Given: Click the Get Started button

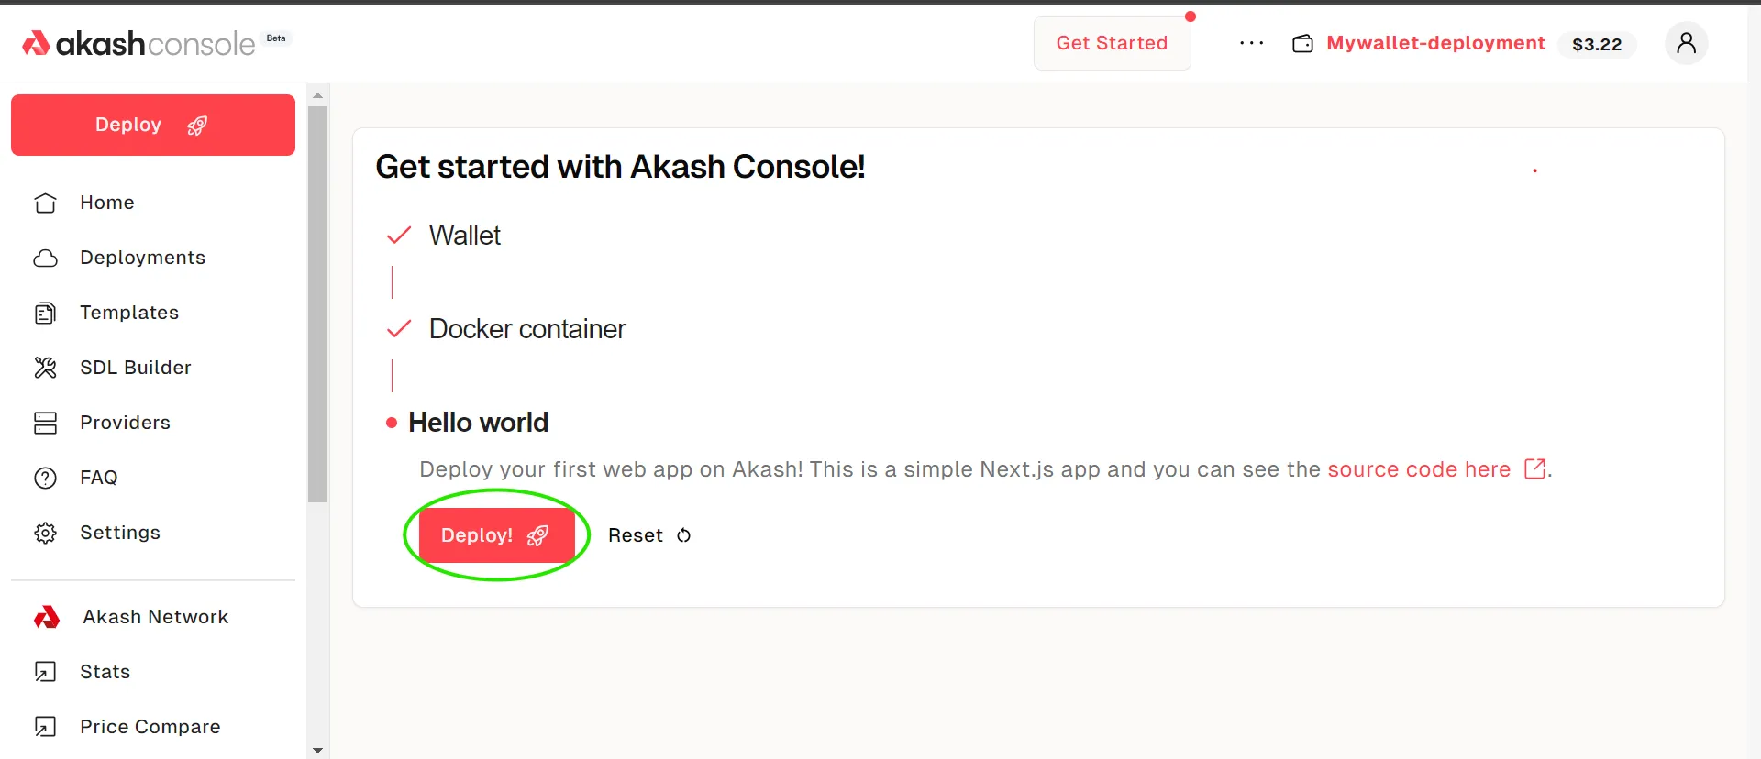Looking at the screenshot, I should (1112, 43).
